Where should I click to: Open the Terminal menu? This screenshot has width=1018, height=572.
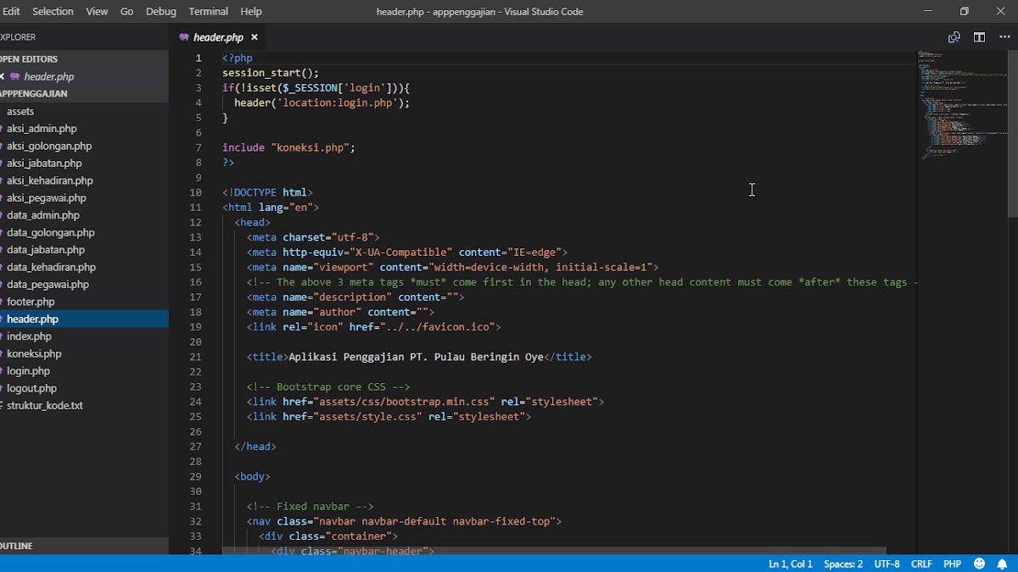[x=208, y=11]
